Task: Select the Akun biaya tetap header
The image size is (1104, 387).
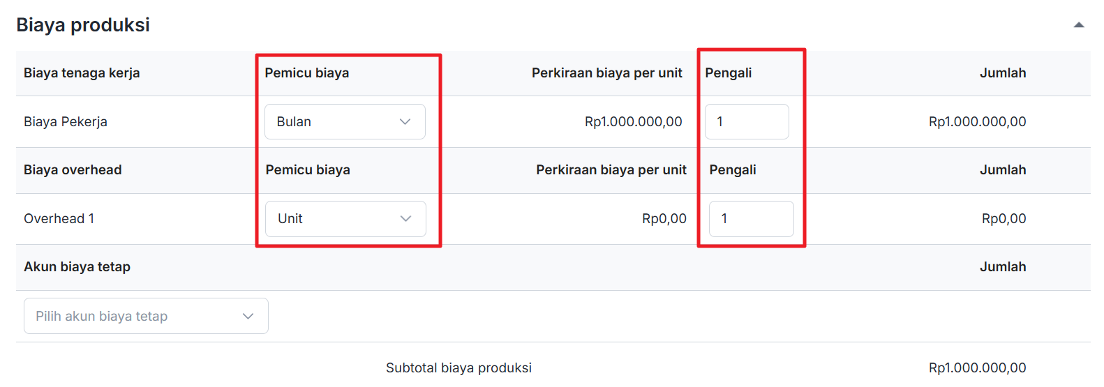Action: pos(77,267)
